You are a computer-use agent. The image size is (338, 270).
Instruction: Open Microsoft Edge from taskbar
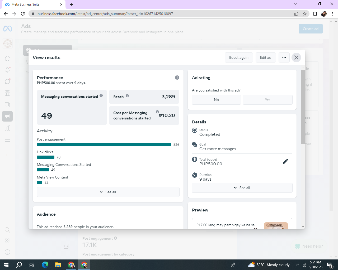pos(45,265)
